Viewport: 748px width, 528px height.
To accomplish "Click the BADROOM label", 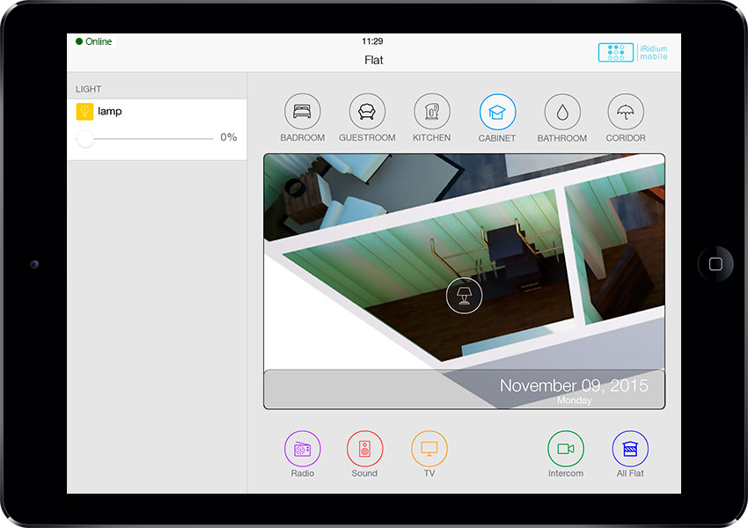I will 303,137.
